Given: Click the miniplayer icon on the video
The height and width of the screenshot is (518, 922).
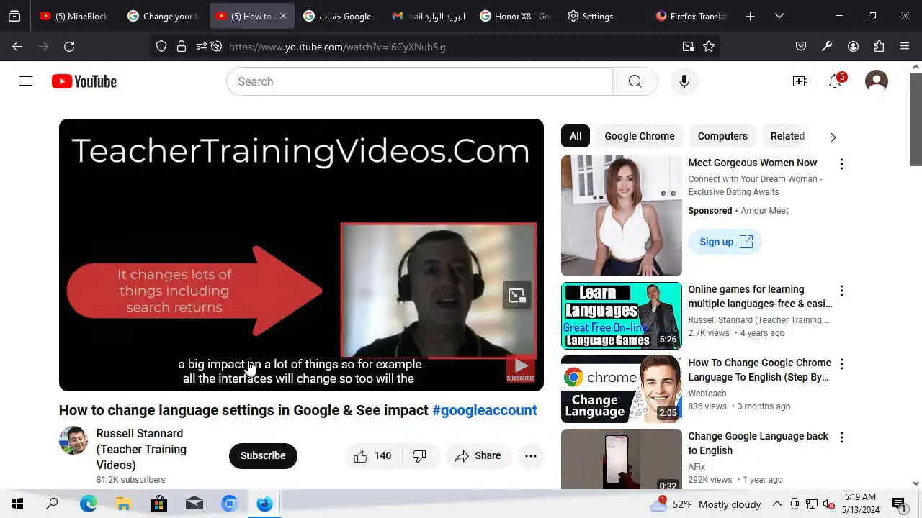Looking at the screenshot, I should (x=517, y=295).
